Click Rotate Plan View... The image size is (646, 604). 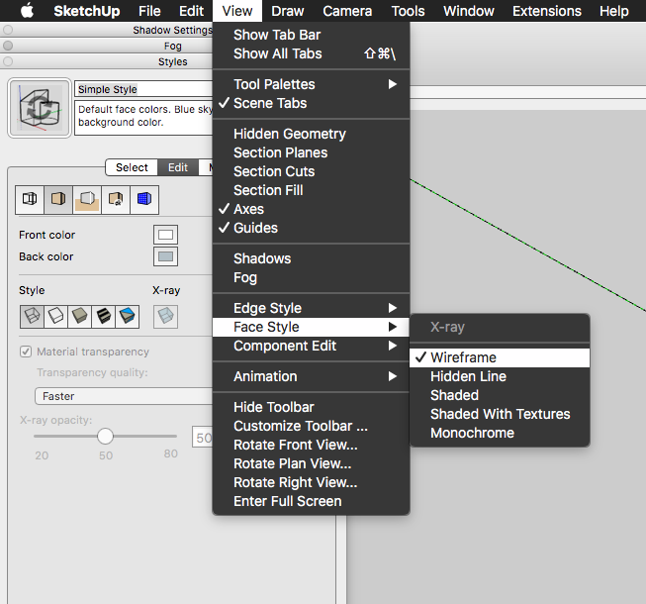(x=311, y=463)
